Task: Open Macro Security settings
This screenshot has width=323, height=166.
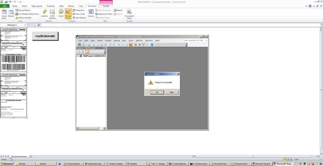Action: pyautogui.click(x=23, y=18)
